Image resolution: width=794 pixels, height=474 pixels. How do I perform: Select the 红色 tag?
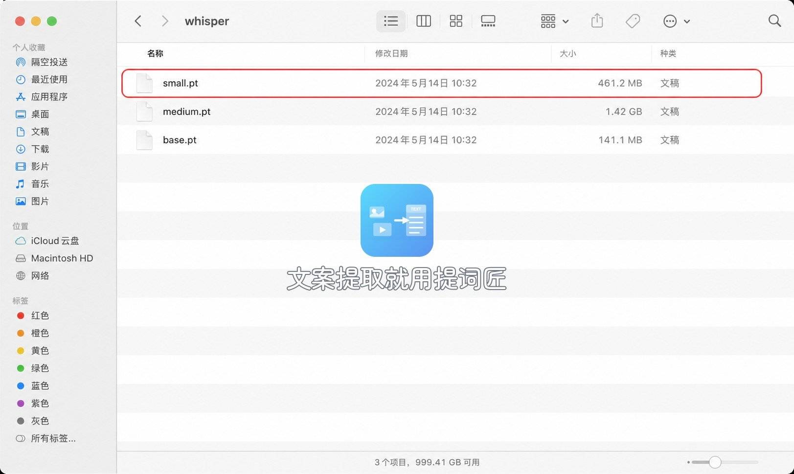point(40,316)
